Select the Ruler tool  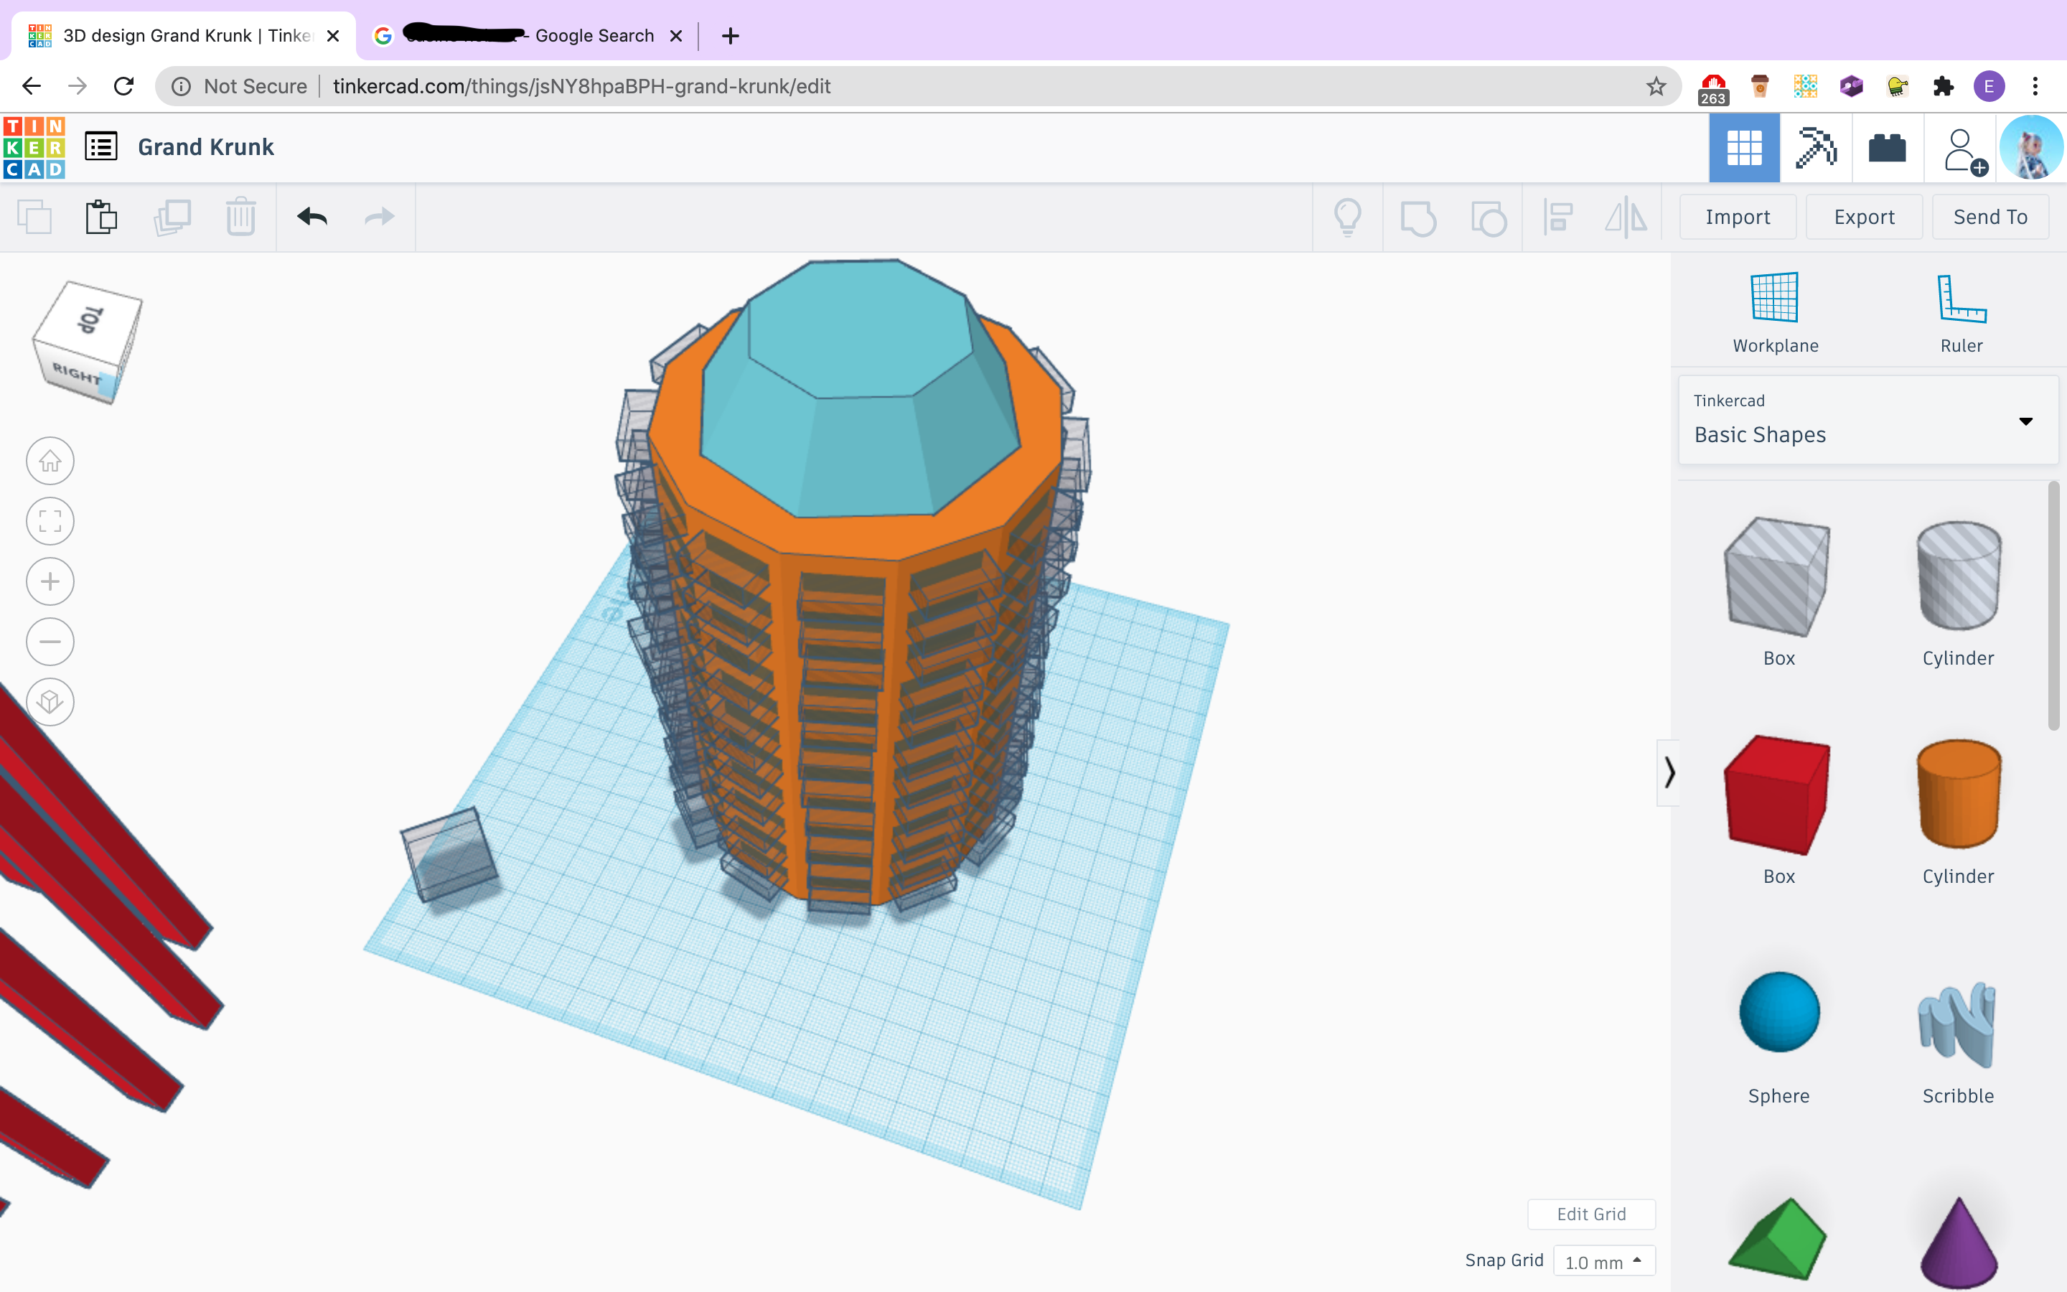pos(1961,313)
